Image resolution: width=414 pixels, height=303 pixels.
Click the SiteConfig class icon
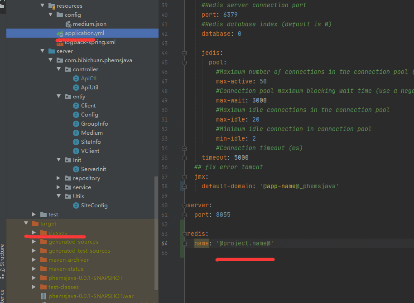76,205
